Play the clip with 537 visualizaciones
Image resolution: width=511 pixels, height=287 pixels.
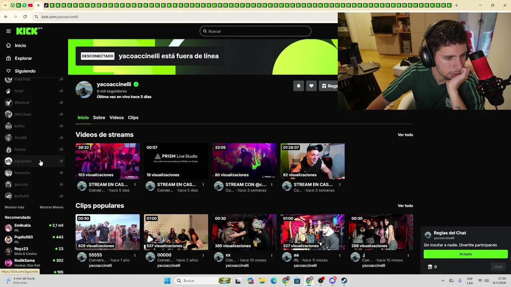pos(176,232)
